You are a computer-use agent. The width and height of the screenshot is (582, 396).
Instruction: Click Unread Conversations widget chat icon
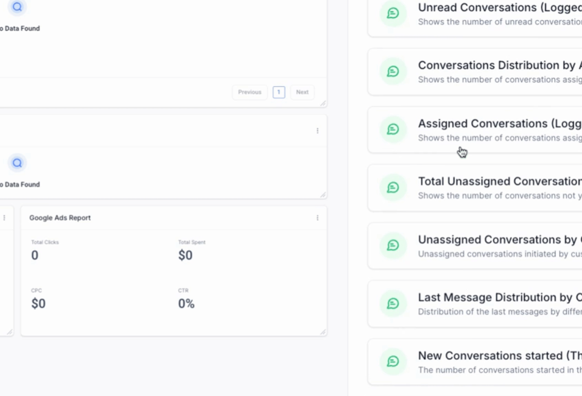(393, 13)
